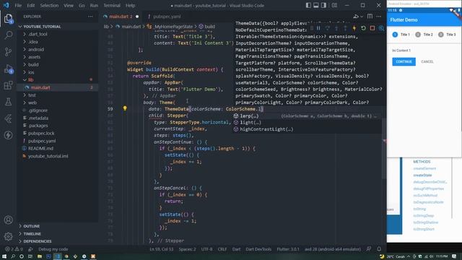Screen dimensions: 462x260
Task: Open main.dart in the file tree
Action: click(x=40, y=87)
